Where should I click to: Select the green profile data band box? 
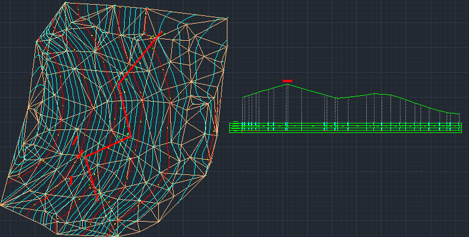coord(346,128)
